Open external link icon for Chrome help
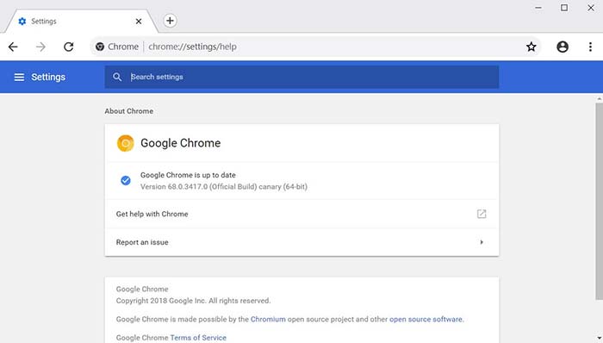 tap(482, 214)
